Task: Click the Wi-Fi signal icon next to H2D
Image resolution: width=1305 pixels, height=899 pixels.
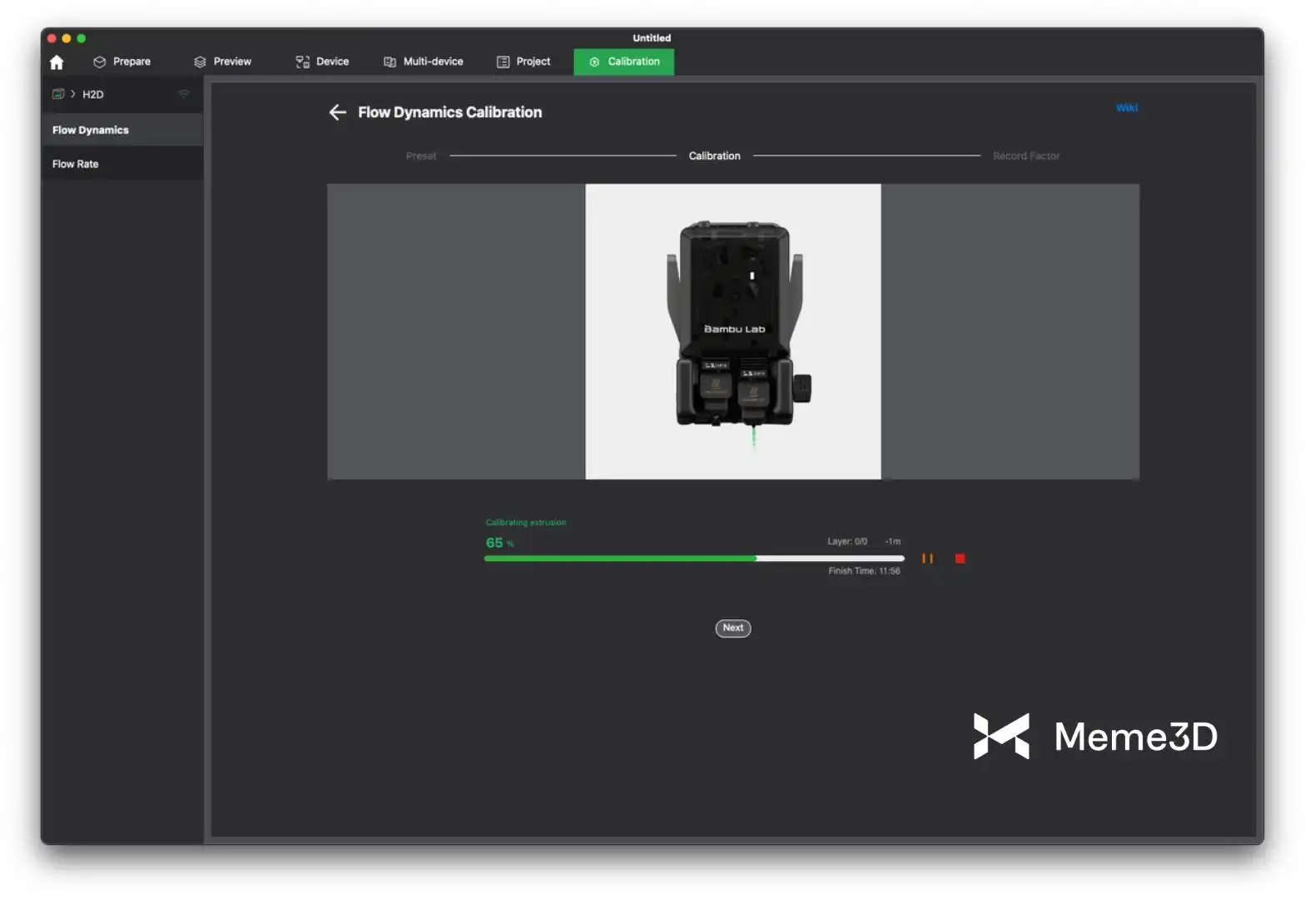Action: click(184, 94)
